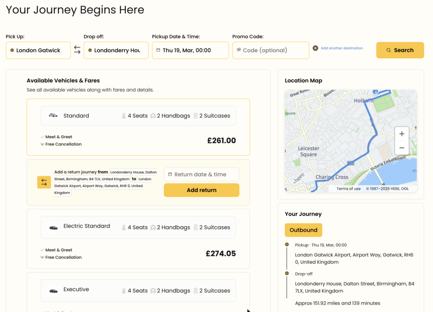The width and height of the screenshot is (433, 312).
Task: Click the Journey Pickup marker dot
Action: [x=287, y=244]
